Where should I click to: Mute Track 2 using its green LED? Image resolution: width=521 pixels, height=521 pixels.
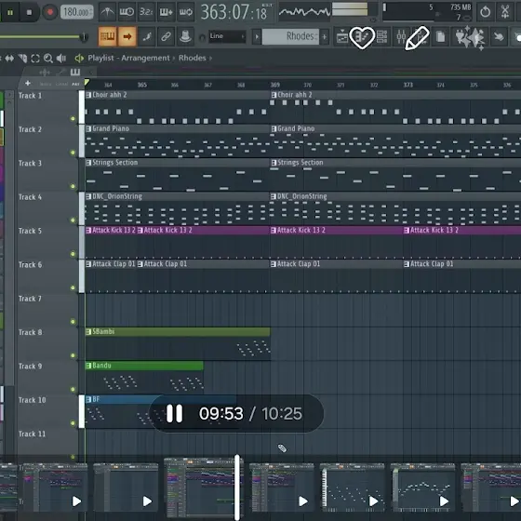[73, 153]
